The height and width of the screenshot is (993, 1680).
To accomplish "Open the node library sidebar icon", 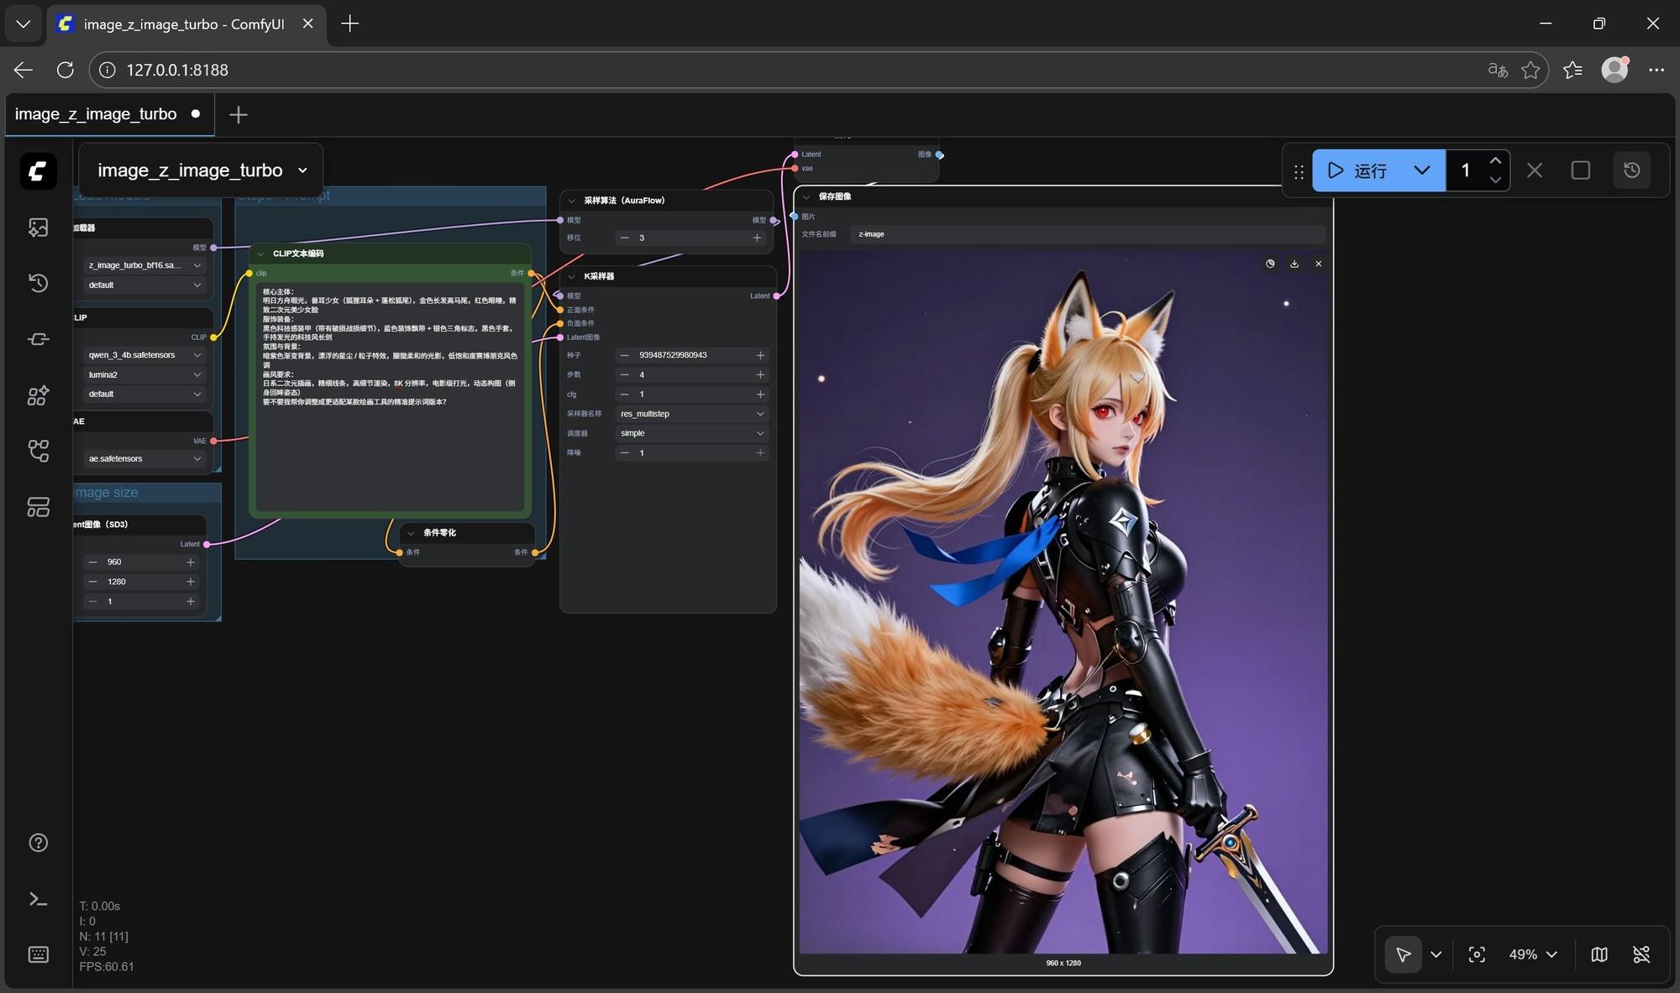I will [38, 339].
